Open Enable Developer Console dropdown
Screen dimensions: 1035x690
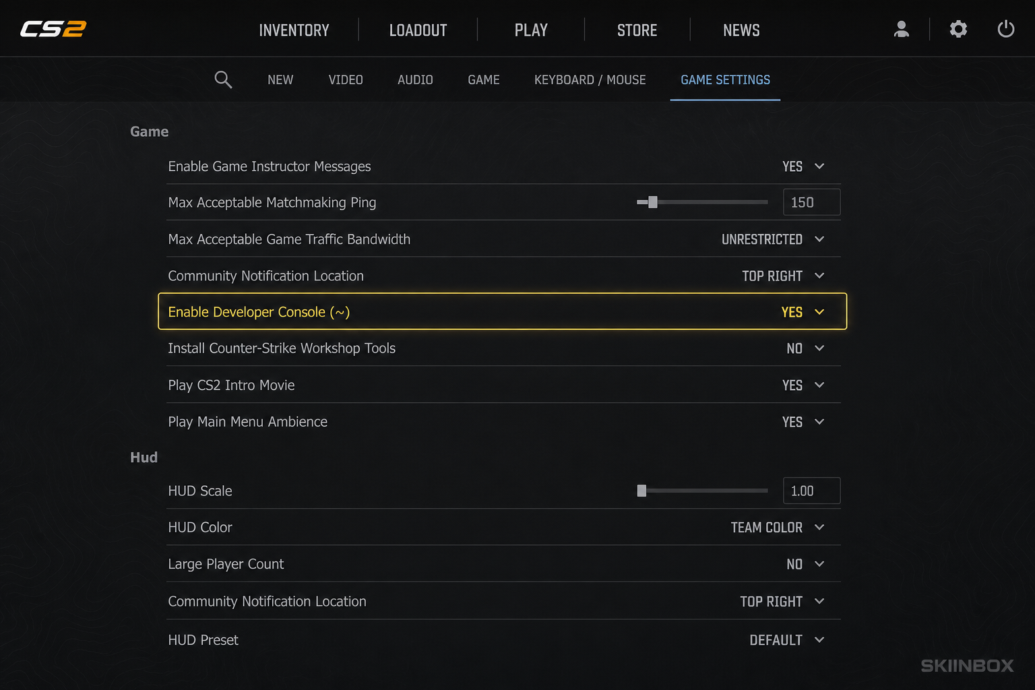[x=803, y=312]
